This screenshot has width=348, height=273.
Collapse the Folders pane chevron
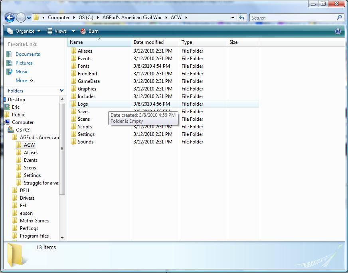click(x=61, y=91)
